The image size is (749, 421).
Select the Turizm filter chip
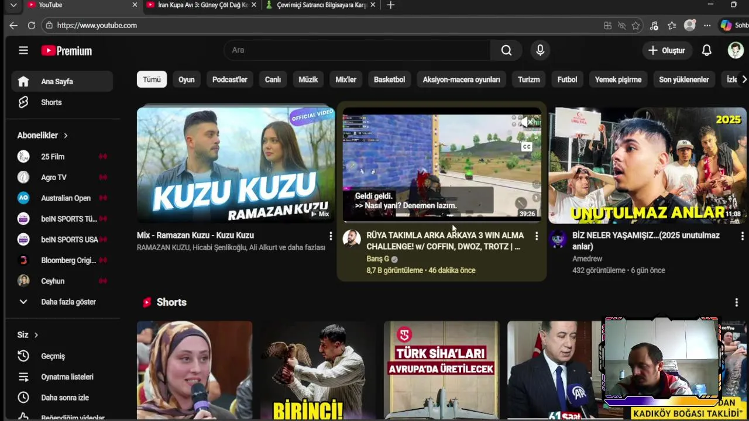528,80
